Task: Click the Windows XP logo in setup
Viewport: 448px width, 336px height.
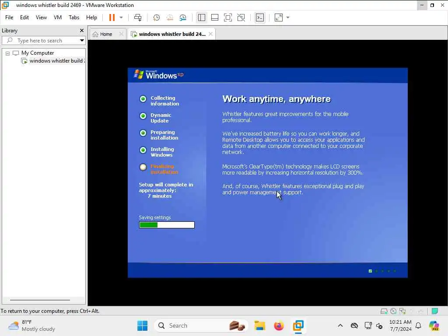Action: [x=158, y=75]
